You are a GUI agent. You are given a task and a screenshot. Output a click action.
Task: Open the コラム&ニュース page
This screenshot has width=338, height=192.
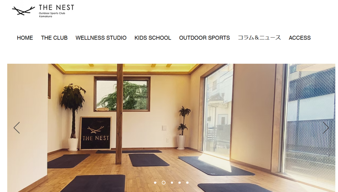click(259, 38)
